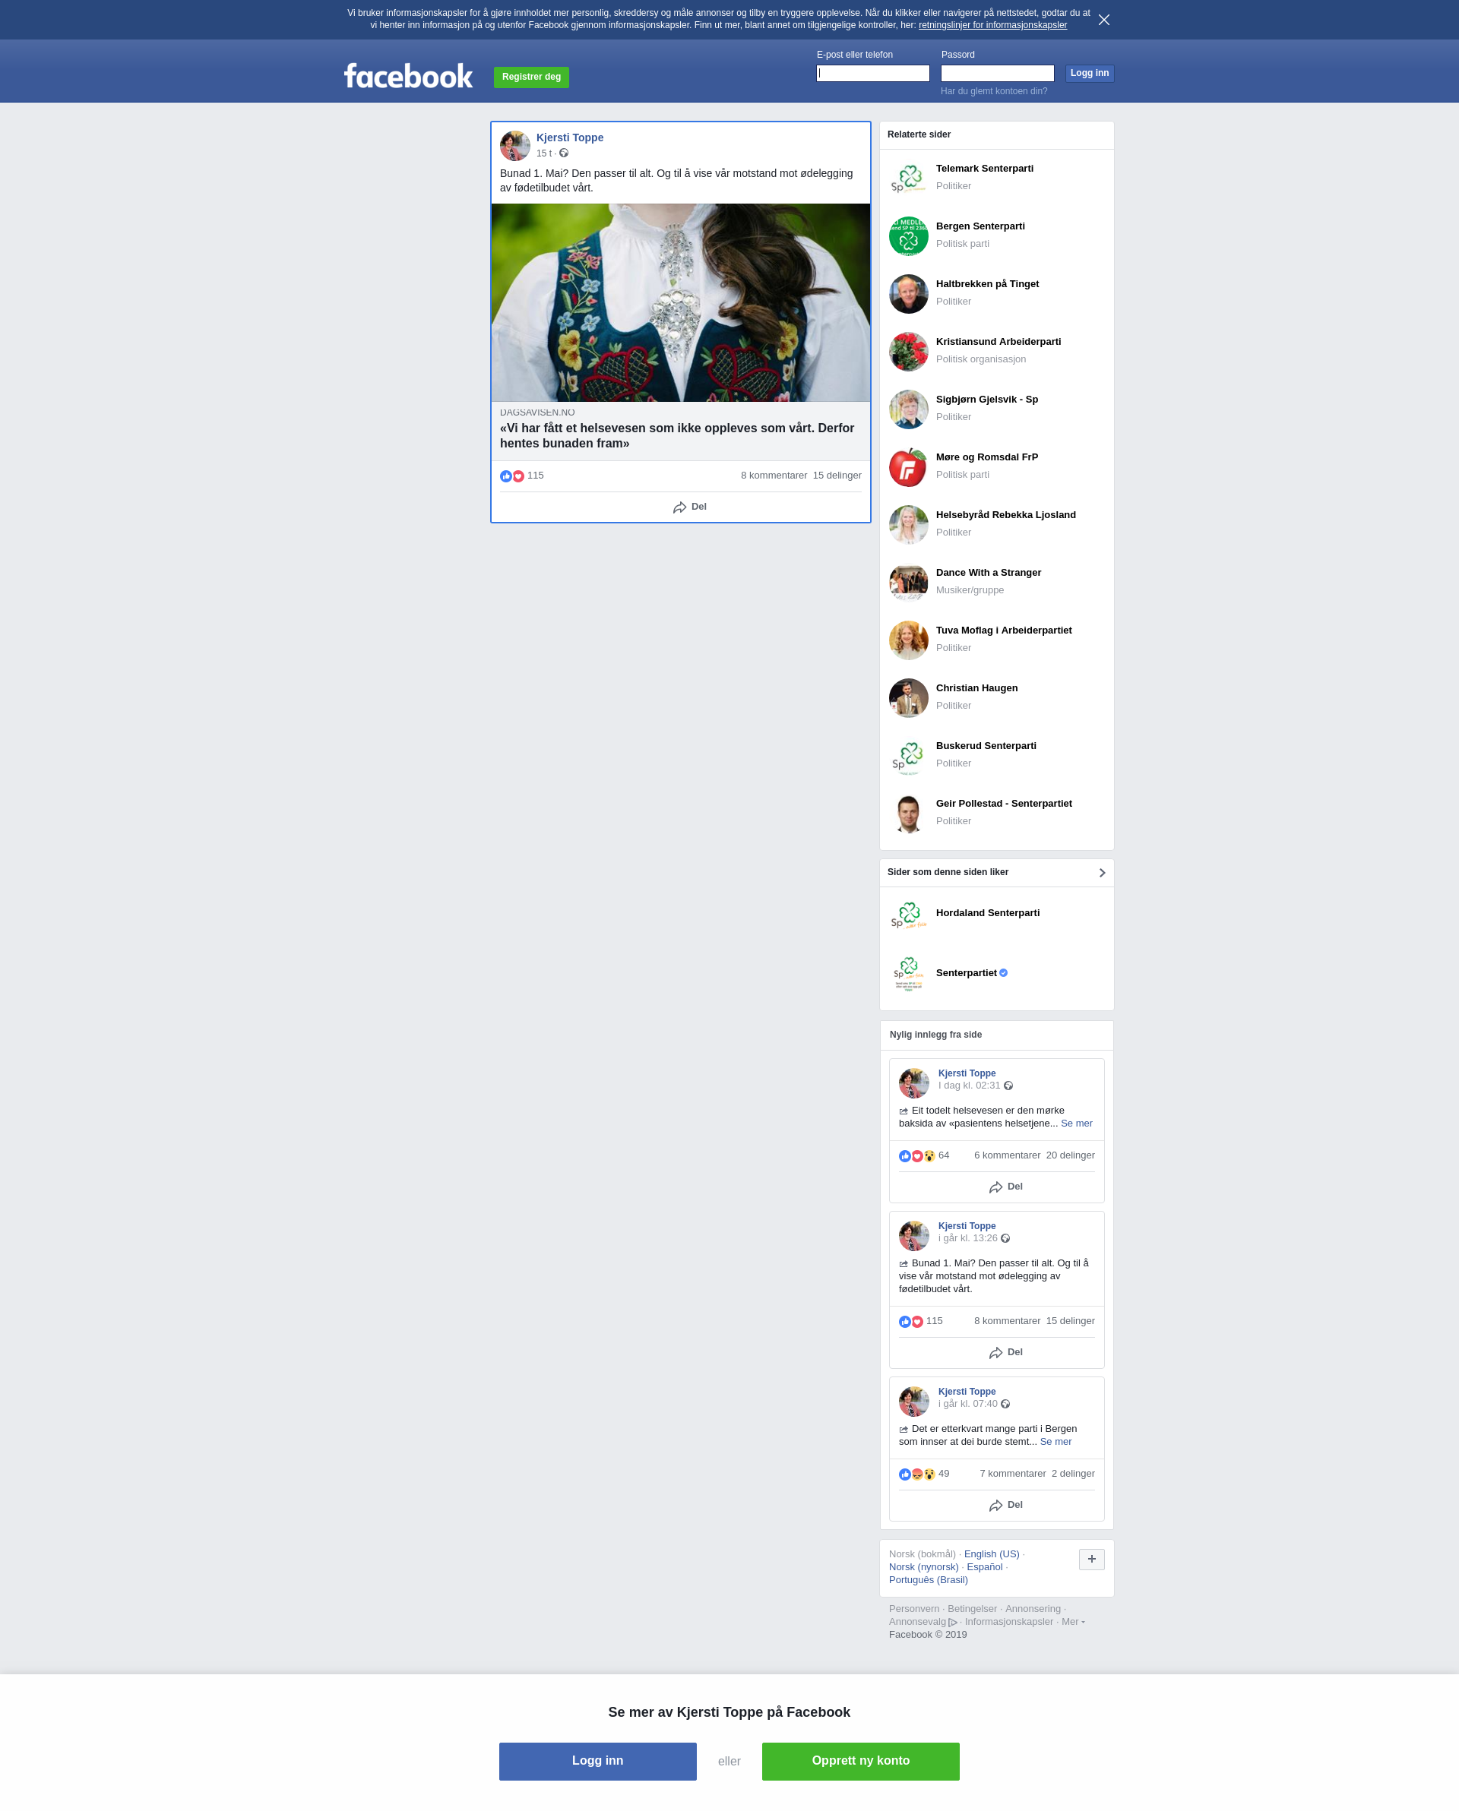This screenshot has width=1459, height=1811.
Task: Open Dance With a Stranger page name
Action: 989,573
